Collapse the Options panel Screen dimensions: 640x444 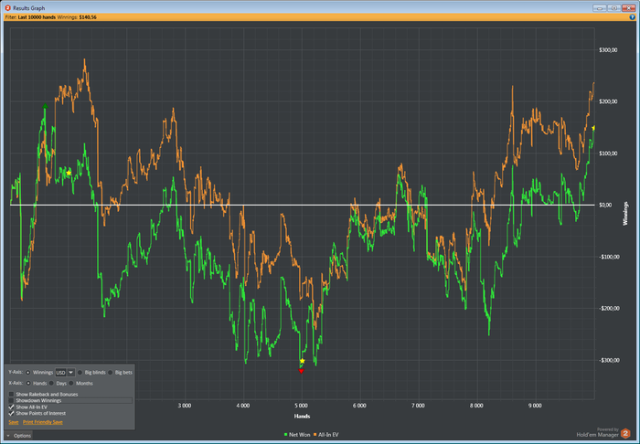click(x=19, y=436)
